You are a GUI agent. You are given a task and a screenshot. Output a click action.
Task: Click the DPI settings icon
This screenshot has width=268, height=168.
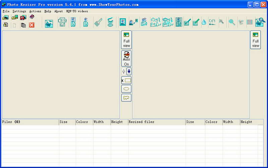[x=212, y=22]
